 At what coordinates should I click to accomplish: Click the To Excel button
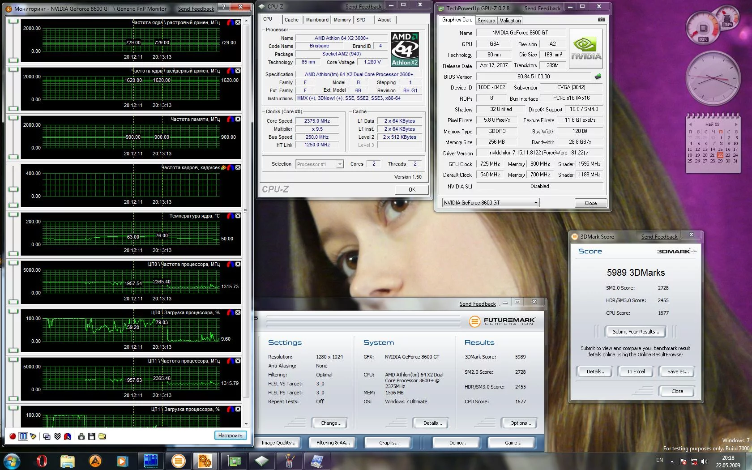tap(636, 372)
